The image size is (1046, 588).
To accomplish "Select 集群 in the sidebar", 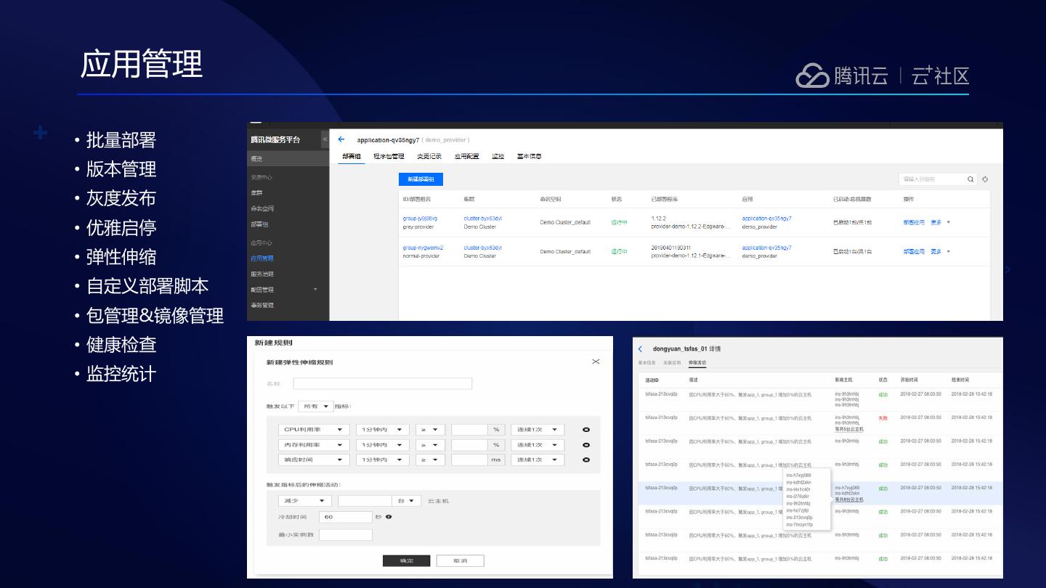I will [256, 192].
